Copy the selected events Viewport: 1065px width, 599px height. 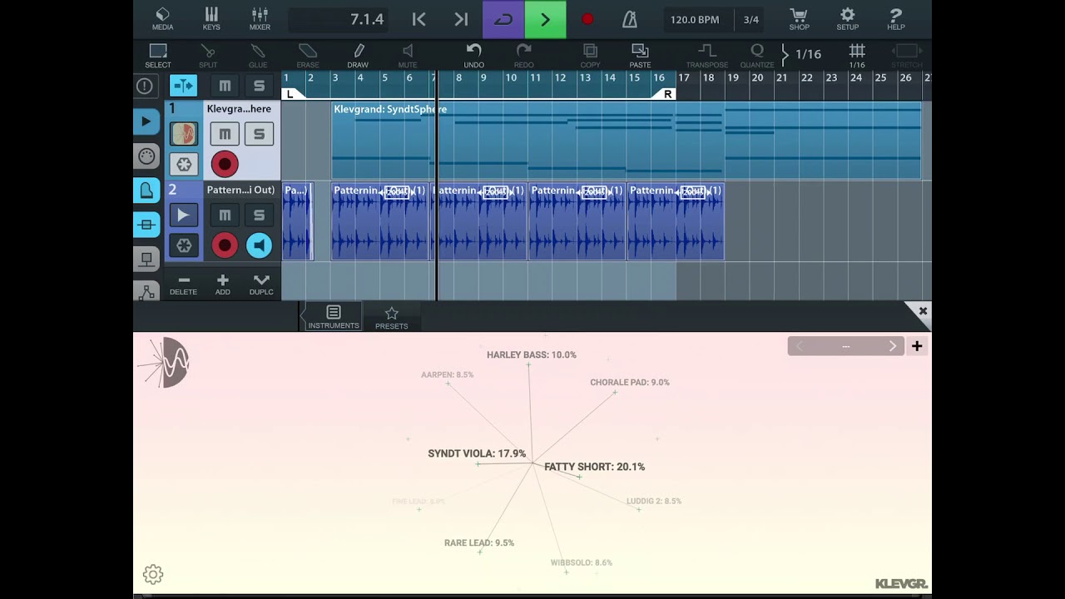point(590,56)
